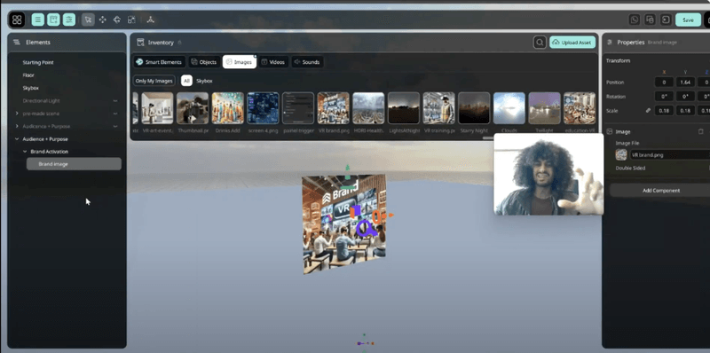Collapse the Brand Activation group
Screen dimensions: 710x353
[x=25, y=152]
